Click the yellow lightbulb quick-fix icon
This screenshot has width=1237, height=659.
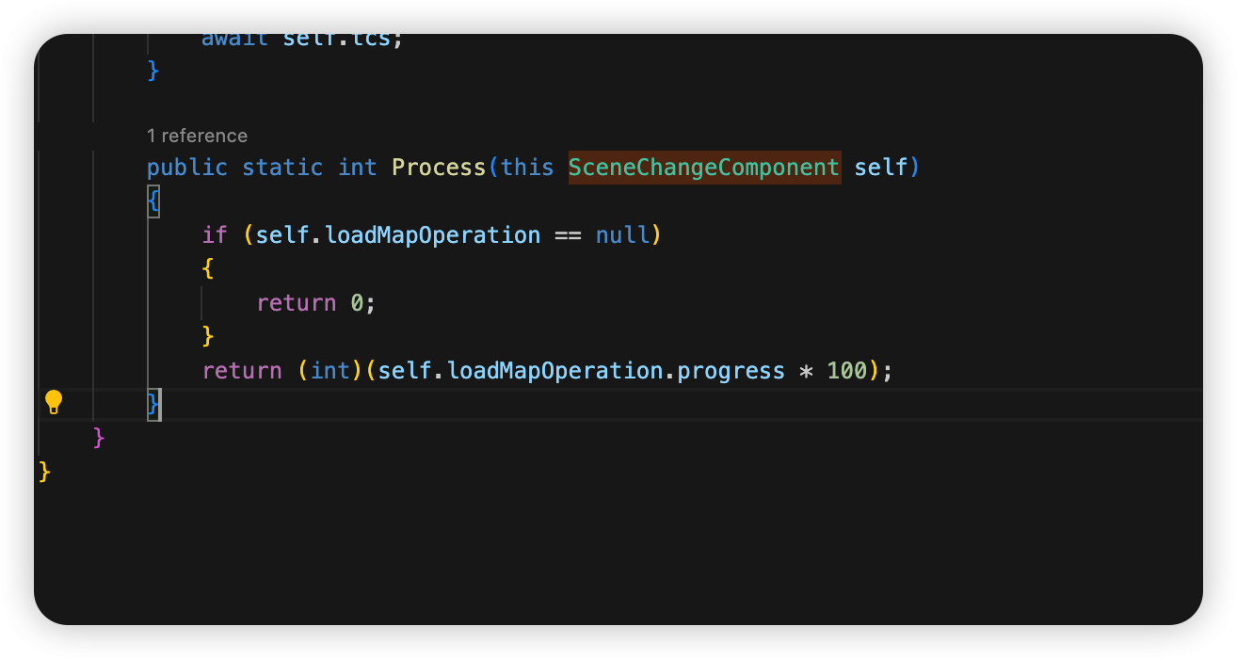click(54, 403)
